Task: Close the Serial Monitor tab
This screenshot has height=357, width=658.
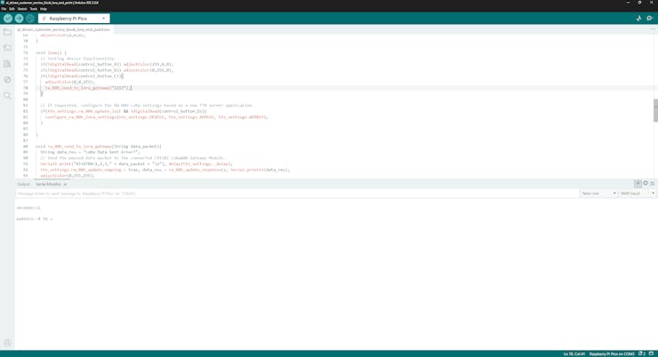Action: tap(65, 185)
